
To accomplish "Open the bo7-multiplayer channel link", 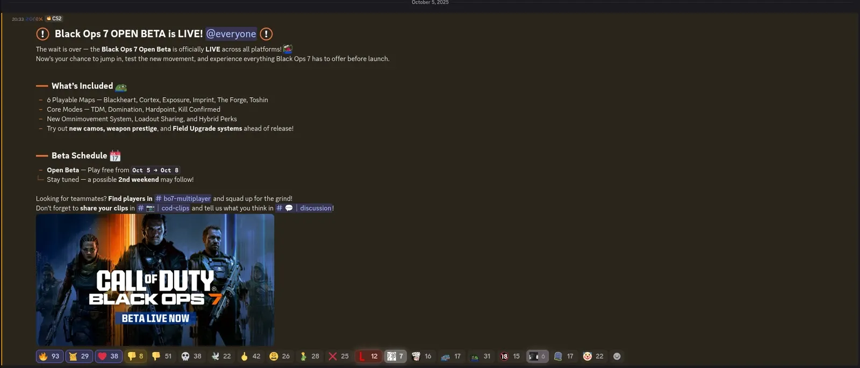I will [x=183, y=199].
